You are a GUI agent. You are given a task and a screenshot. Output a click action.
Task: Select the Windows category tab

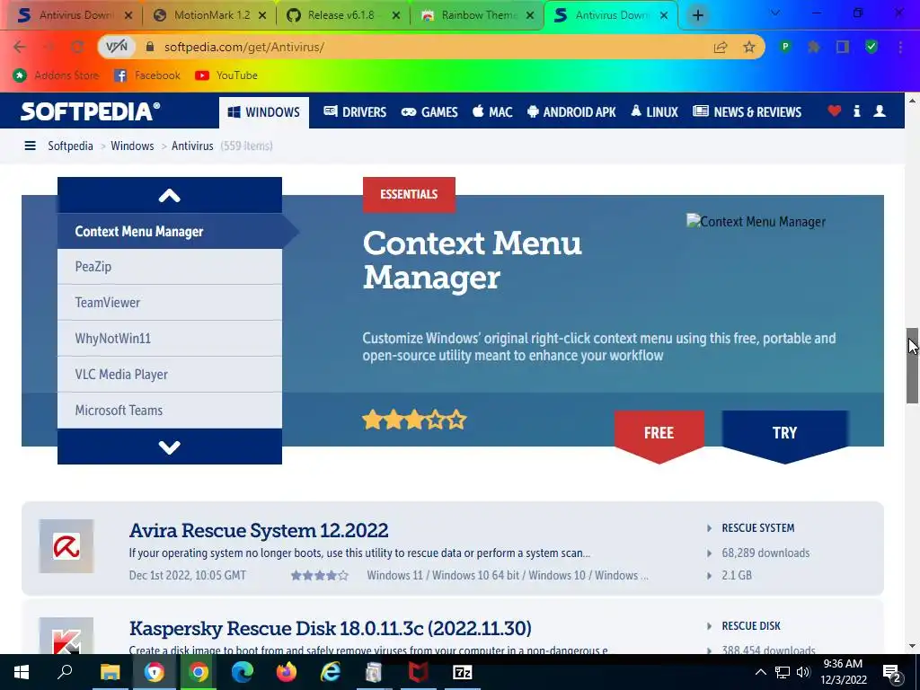(264, 112)
